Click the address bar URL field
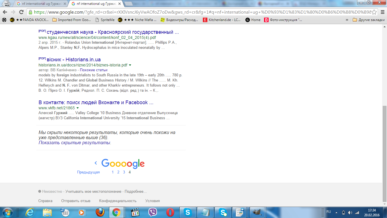This screenshot has width=387, height=218. pyautogui.click(x=202, y=12)
